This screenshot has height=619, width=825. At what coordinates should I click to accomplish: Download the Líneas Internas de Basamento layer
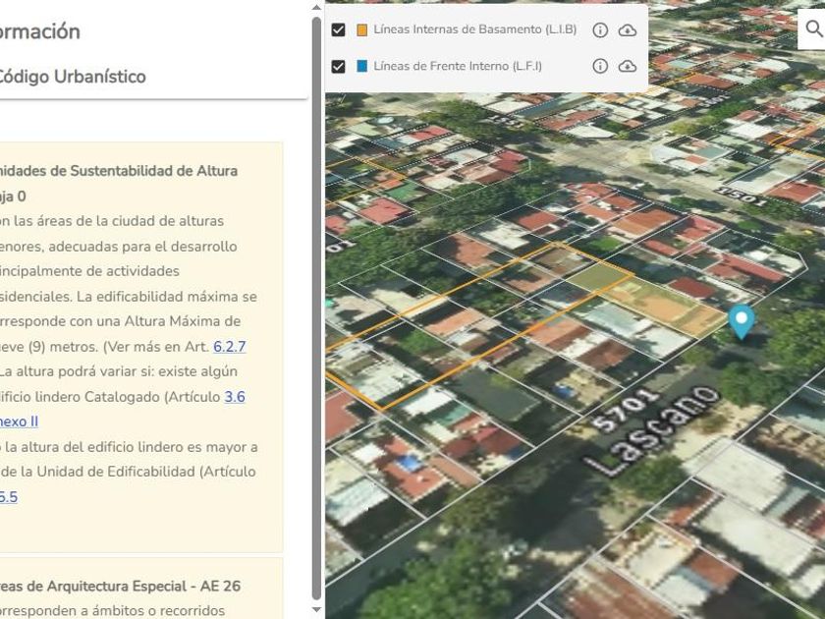click(628, 30)
